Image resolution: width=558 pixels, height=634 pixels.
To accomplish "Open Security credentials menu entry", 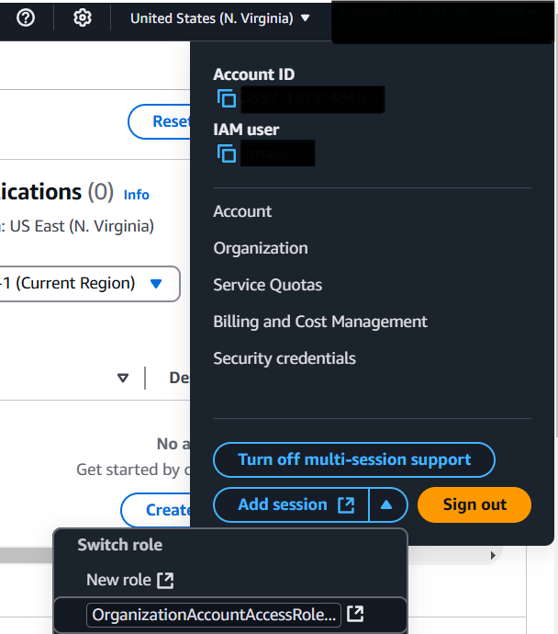I will coord(285,358).
